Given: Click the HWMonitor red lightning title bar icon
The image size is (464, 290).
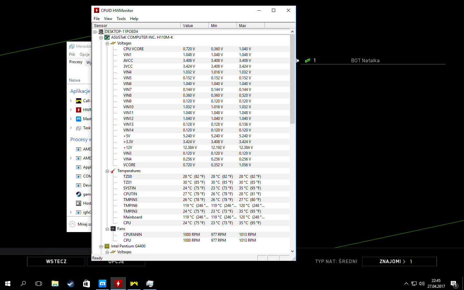Looking at the screenshot, I should 97,10.
